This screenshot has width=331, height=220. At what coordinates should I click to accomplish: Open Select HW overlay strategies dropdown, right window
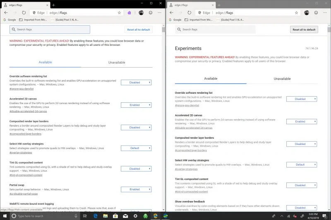pyautogui.click(x=302, y=165)
